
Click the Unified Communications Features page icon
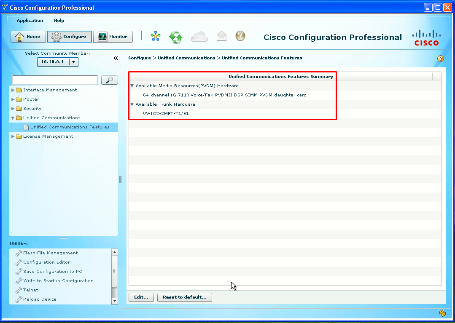26,127
